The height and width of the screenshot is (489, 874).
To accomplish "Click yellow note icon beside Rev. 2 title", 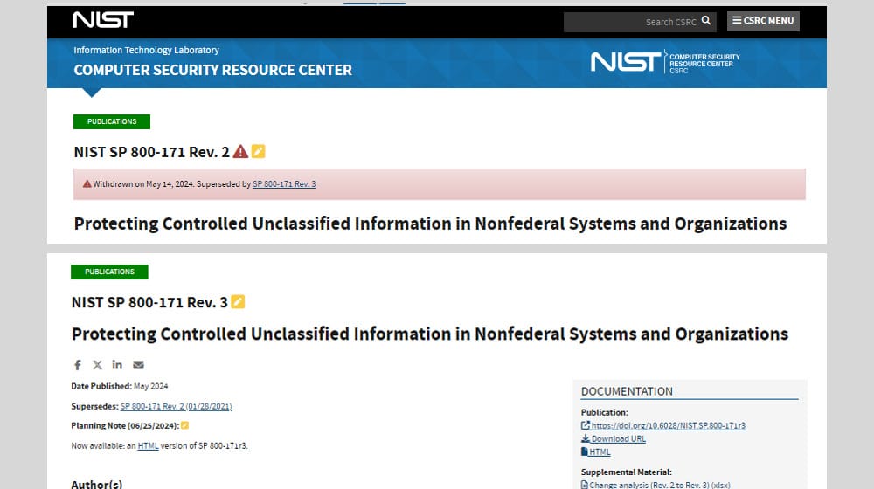I will pos(258,152).
